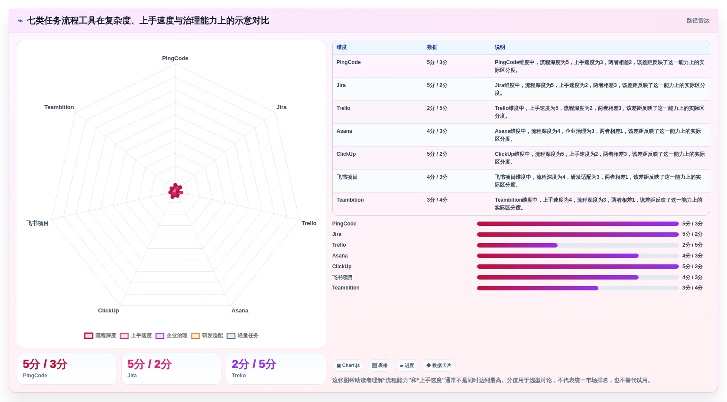Click the Asana progress bar
This screenshot has width=727, height=402.
pyautogui.click(x=578, y=256)
